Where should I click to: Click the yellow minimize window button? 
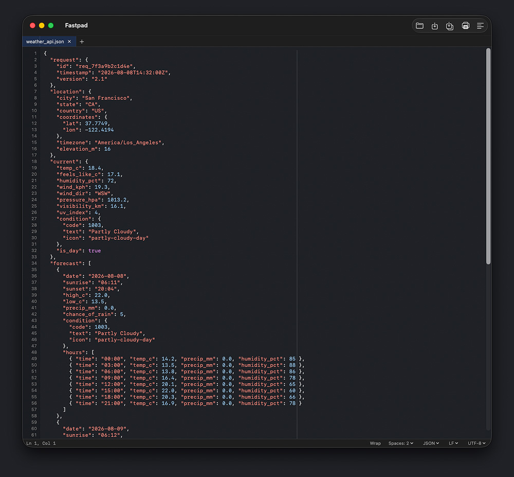coord(42,26)
